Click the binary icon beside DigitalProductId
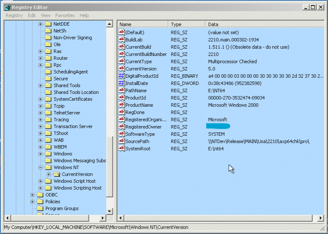 click(x=121, y=76)
